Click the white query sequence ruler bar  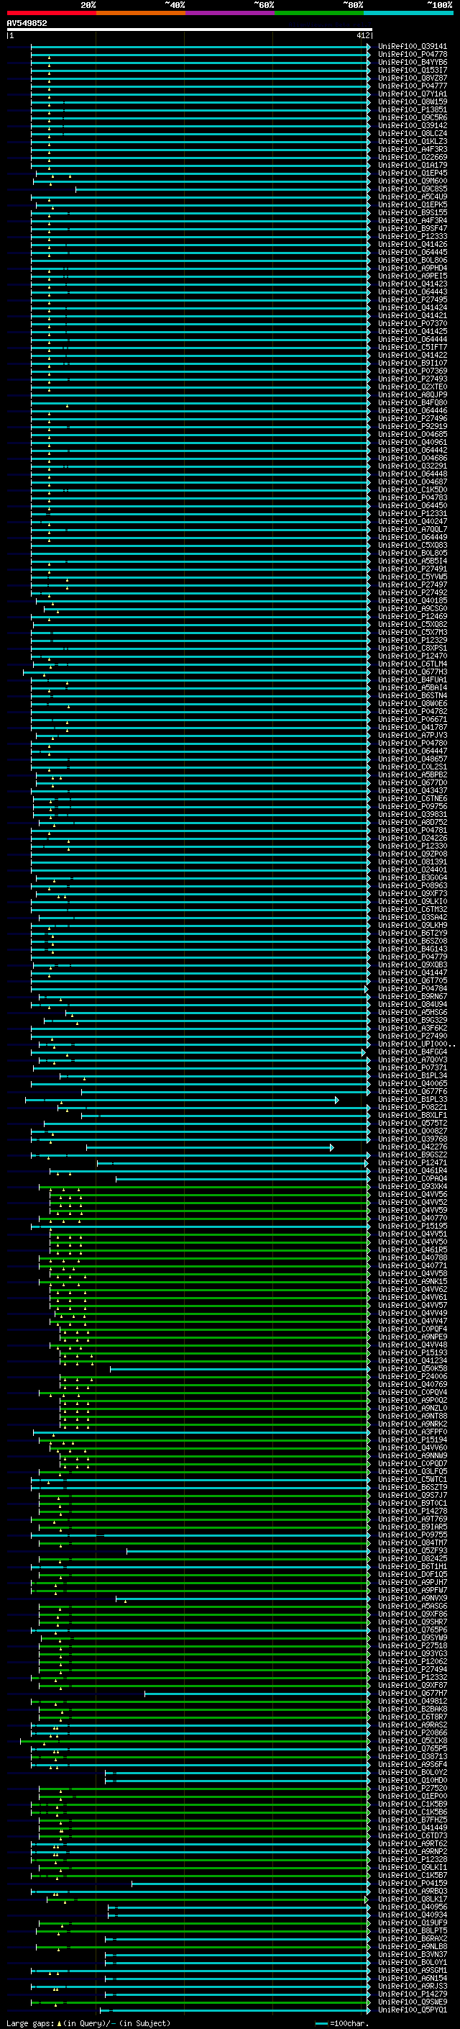pyautogui.click(x=190, y=30)
